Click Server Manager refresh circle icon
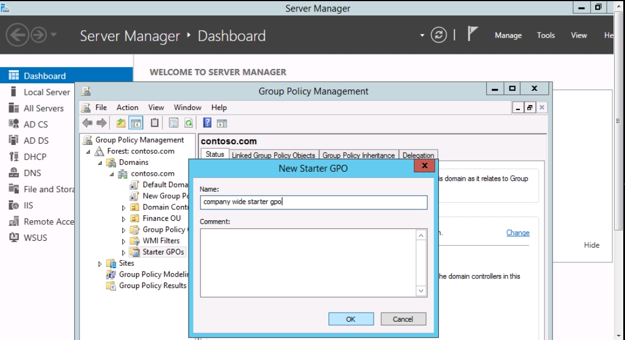The width and height of the screenshot is (625, 340). pyautogui.click(x=438, y=35)
